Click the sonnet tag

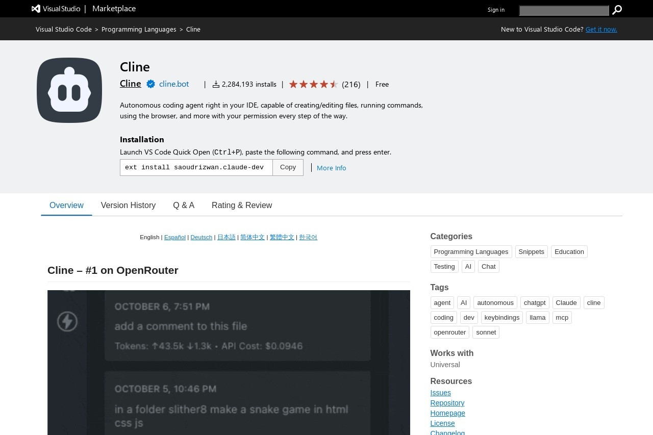486,332
